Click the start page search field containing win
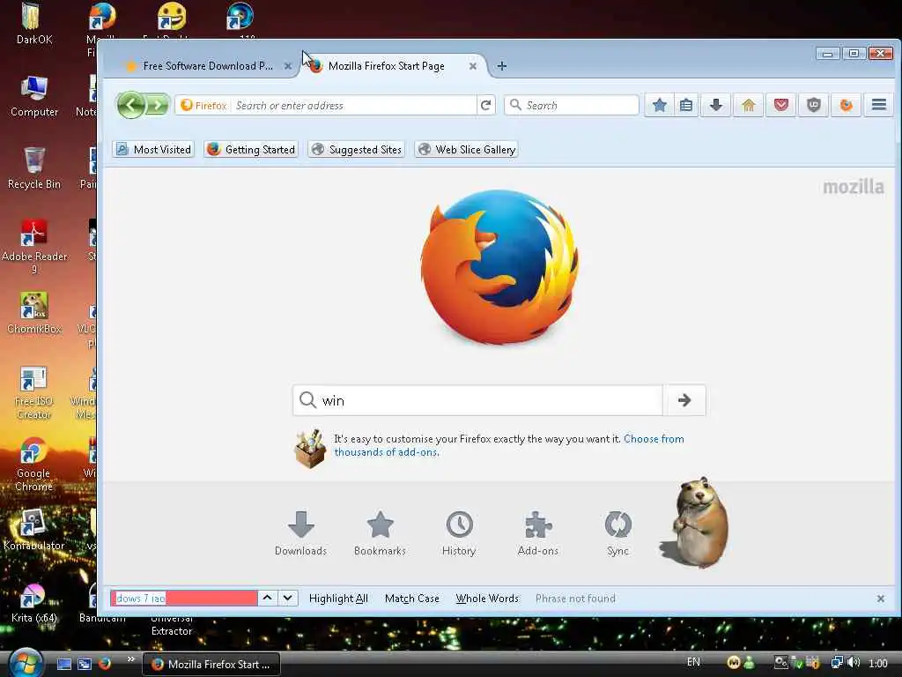Image resolution: width=902 pixels, height=677 pixels. [477, 401]
